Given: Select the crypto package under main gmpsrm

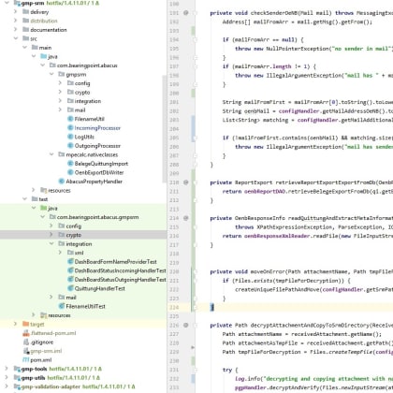Looking at the screenshot, I should (x=82, y=93).
